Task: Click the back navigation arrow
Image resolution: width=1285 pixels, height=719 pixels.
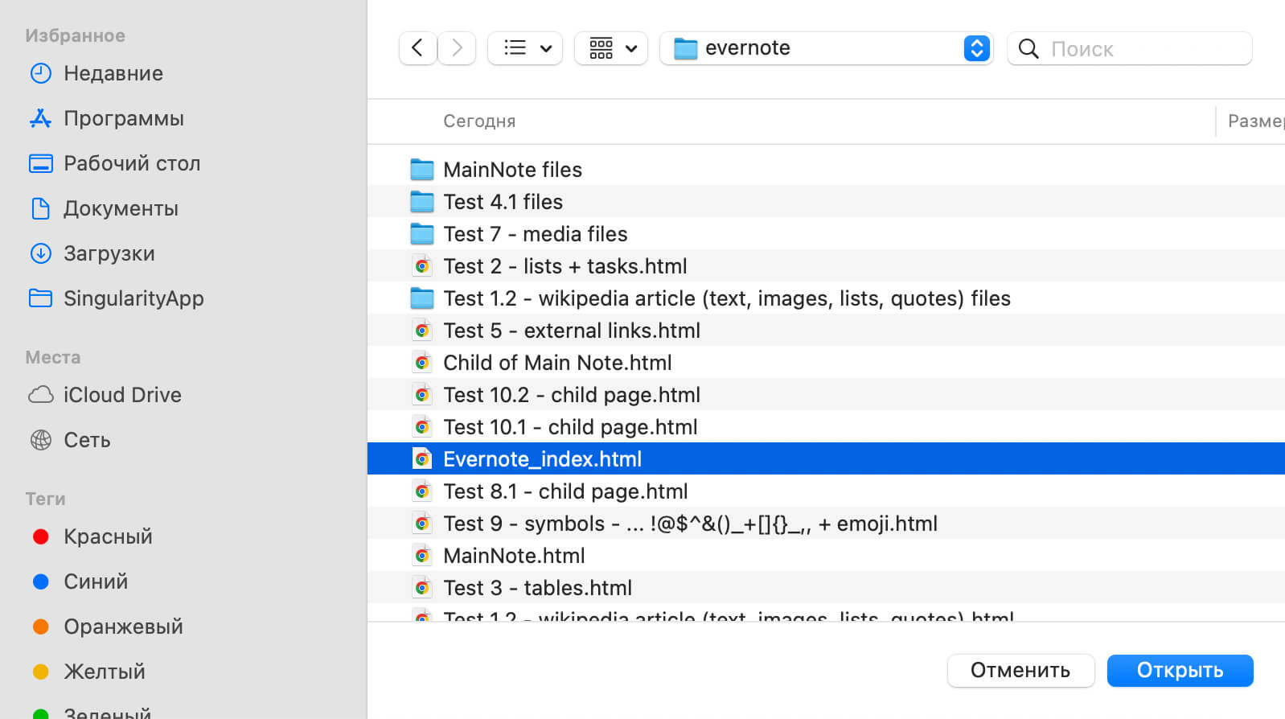Action: coord(417,48)
